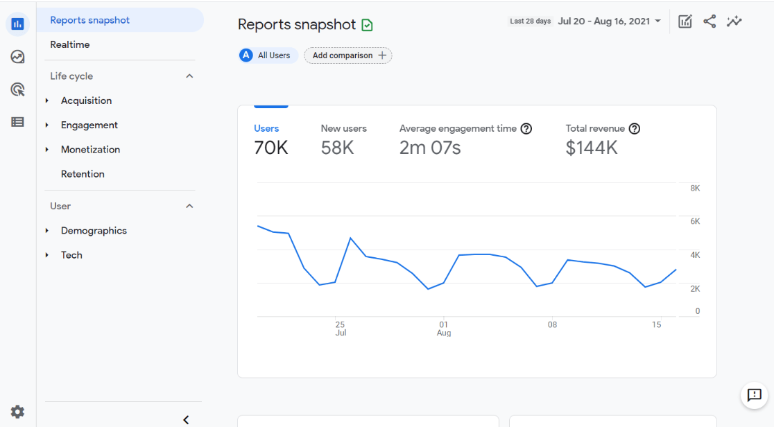This screenshot has height=427, width=774.
Task: Collapse the Life cycle section
Action: tap(189, 76)
